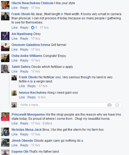View edit history via the Edited label
129x155 pixels.
coord(47,123)
